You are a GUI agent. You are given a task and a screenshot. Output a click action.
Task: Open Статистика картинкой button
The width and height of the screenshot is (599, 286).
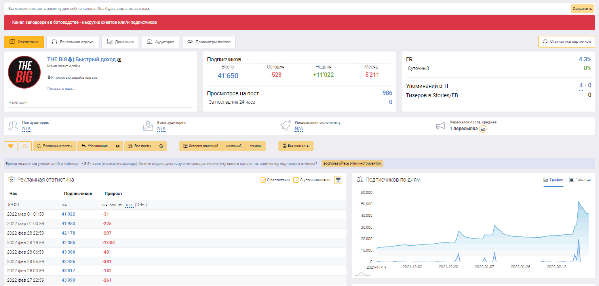[567, 42]
